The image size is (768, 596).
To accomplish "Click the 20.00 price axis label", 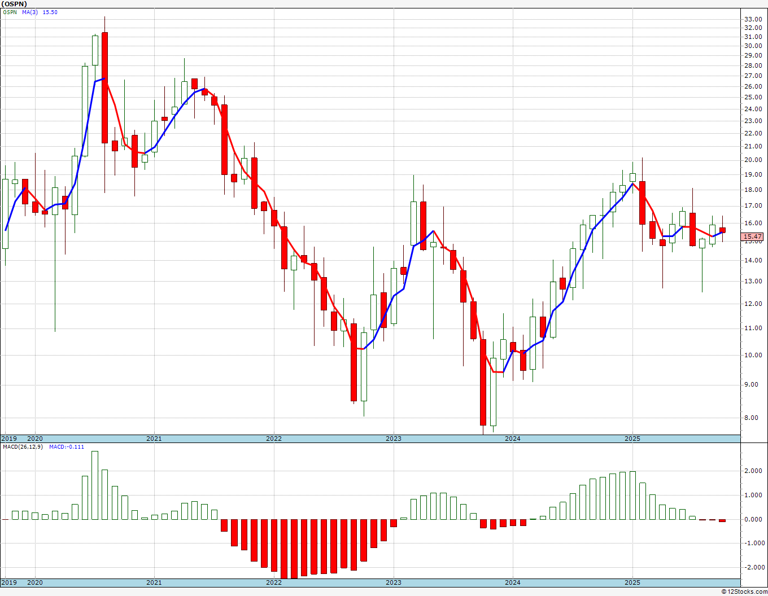I will [x=753, y=160].
